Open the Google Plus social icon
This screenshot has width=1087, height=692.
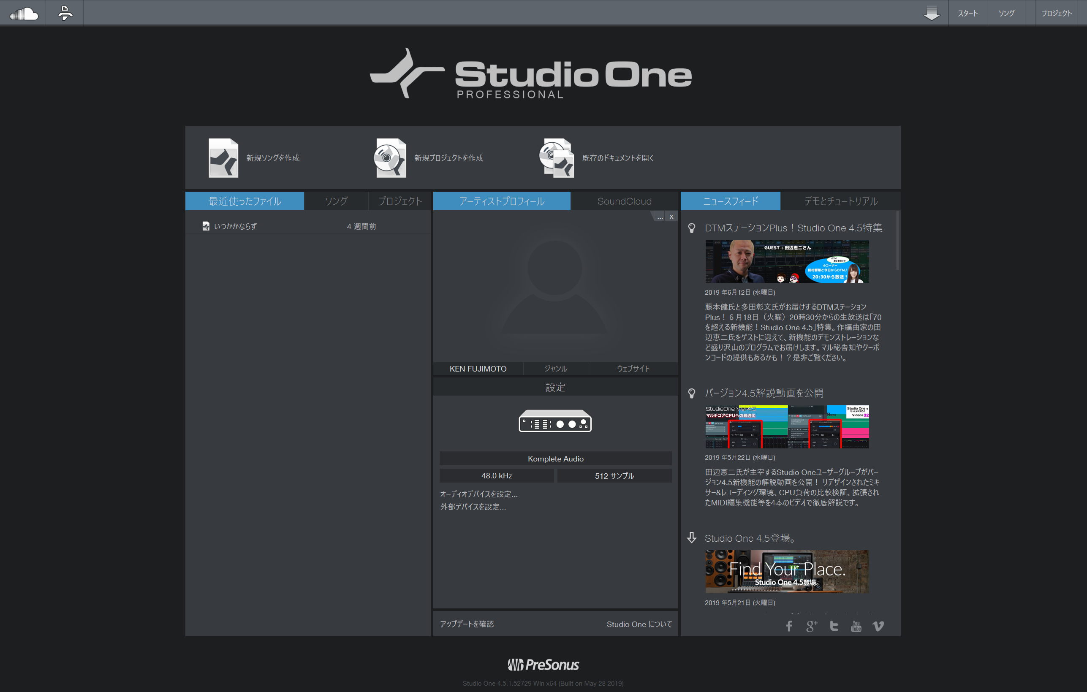tap(812, 626)
